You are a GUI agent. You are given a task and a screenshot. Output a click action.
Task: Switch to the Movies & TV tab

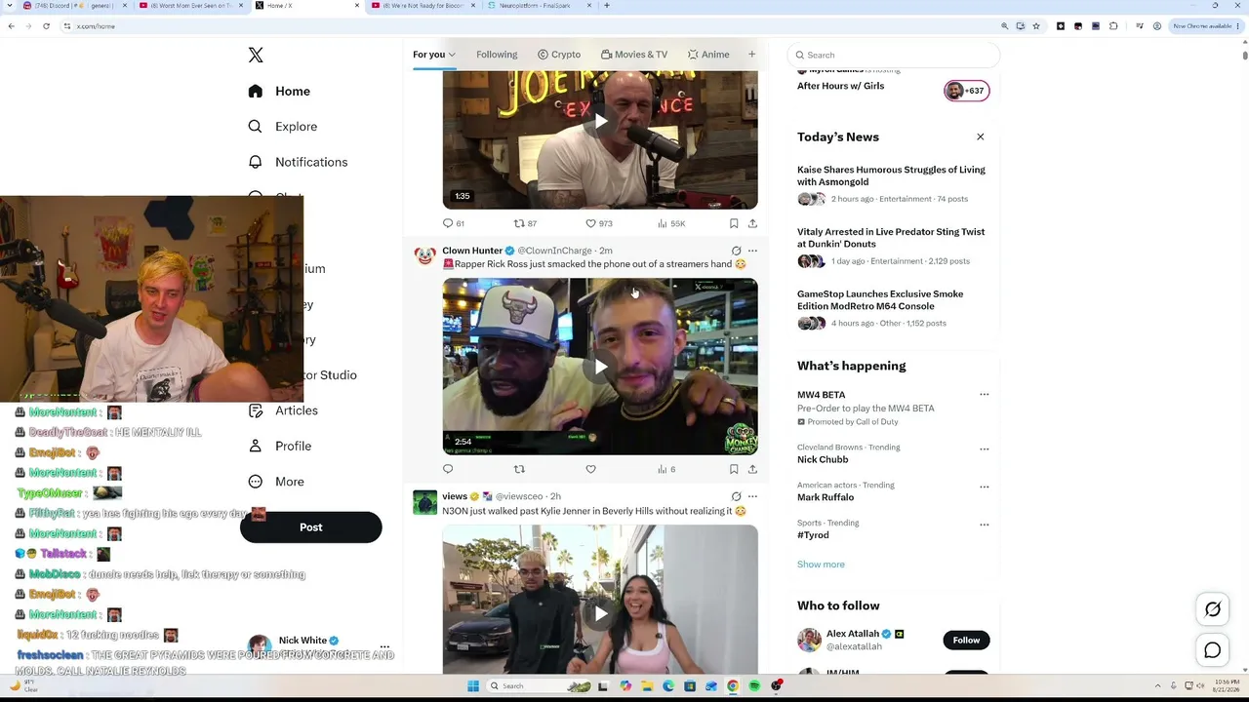634,55
